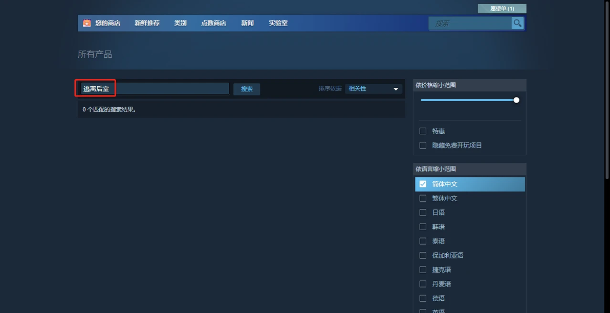Enable the 特惠 checkbox
This screenshot has width=610, height=313.
click(423, 131)
